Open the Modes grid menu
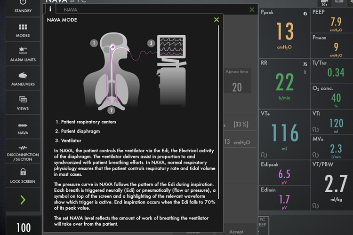The height and width of the screenshot is (235, 353). click(23, 31)
